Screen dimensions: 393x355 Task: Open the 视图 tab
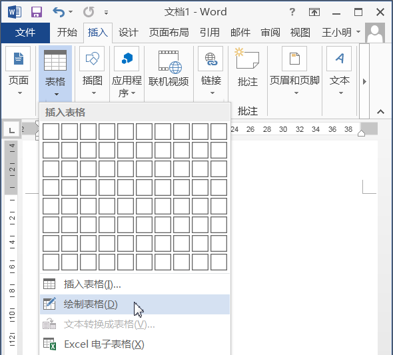[300, 33]
